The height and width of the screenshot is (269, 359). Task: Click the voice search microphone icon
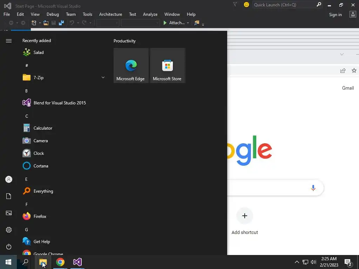tap(313, 188)
